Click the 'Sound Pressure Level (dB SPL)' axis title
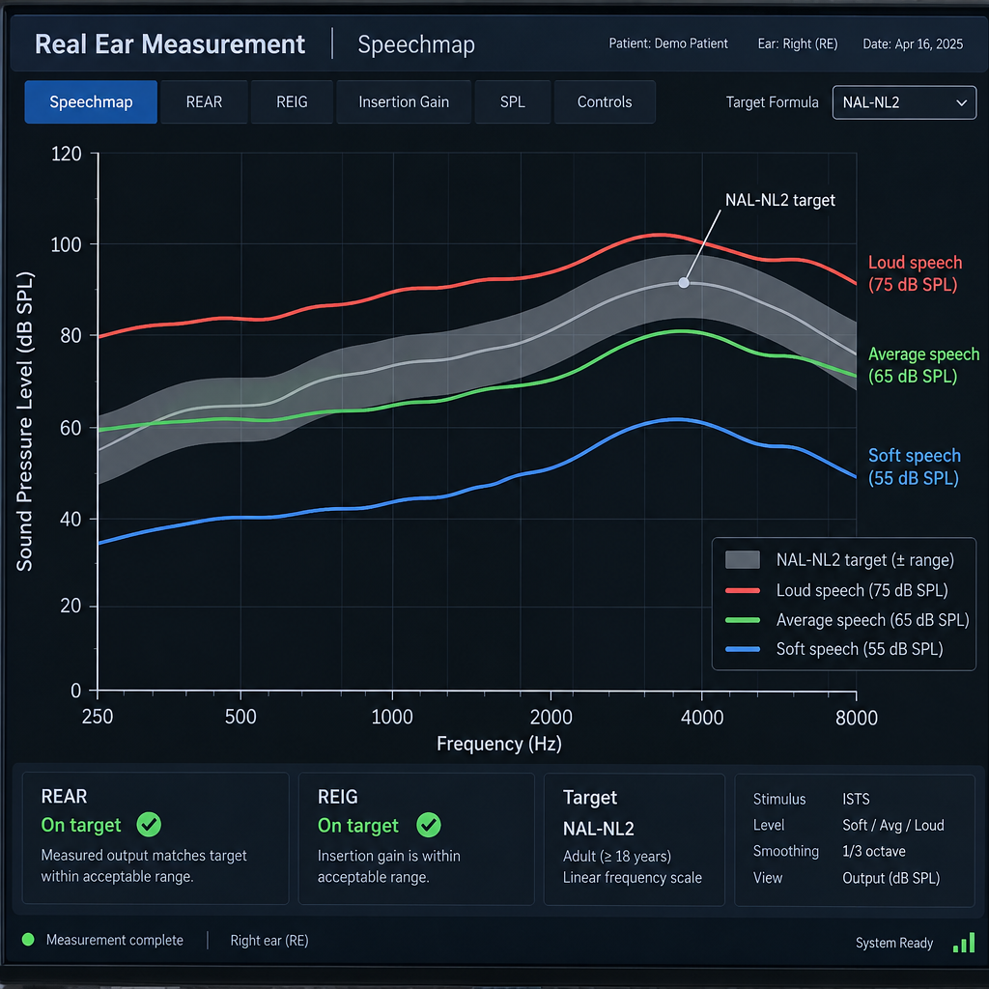This screenshot has height=989, width=989. tap(24, 421)
